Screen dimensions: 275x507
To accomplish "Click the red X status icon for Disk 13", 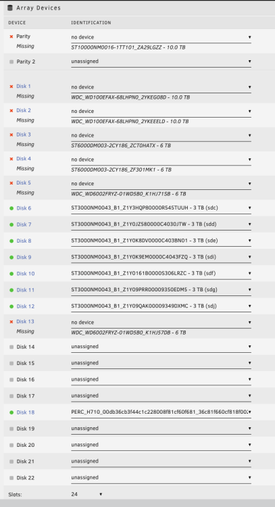I will pos(11,322).
